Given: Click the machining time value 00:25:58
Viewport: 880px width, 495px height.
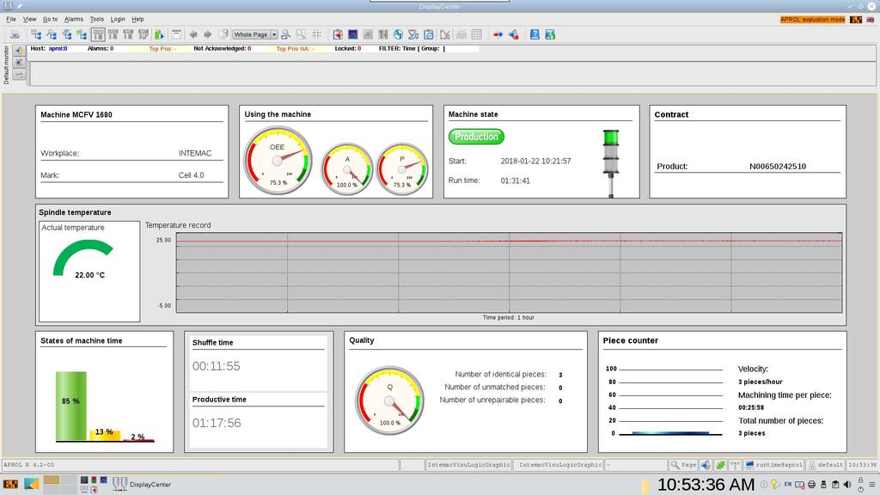Looking at the screenshot, I should pyautogui.click(x=751, y=407).
